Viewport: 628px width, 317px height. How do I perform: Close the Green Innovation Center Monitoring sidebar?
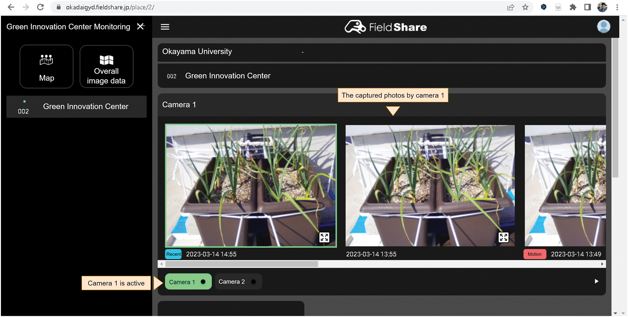[141, 26]
